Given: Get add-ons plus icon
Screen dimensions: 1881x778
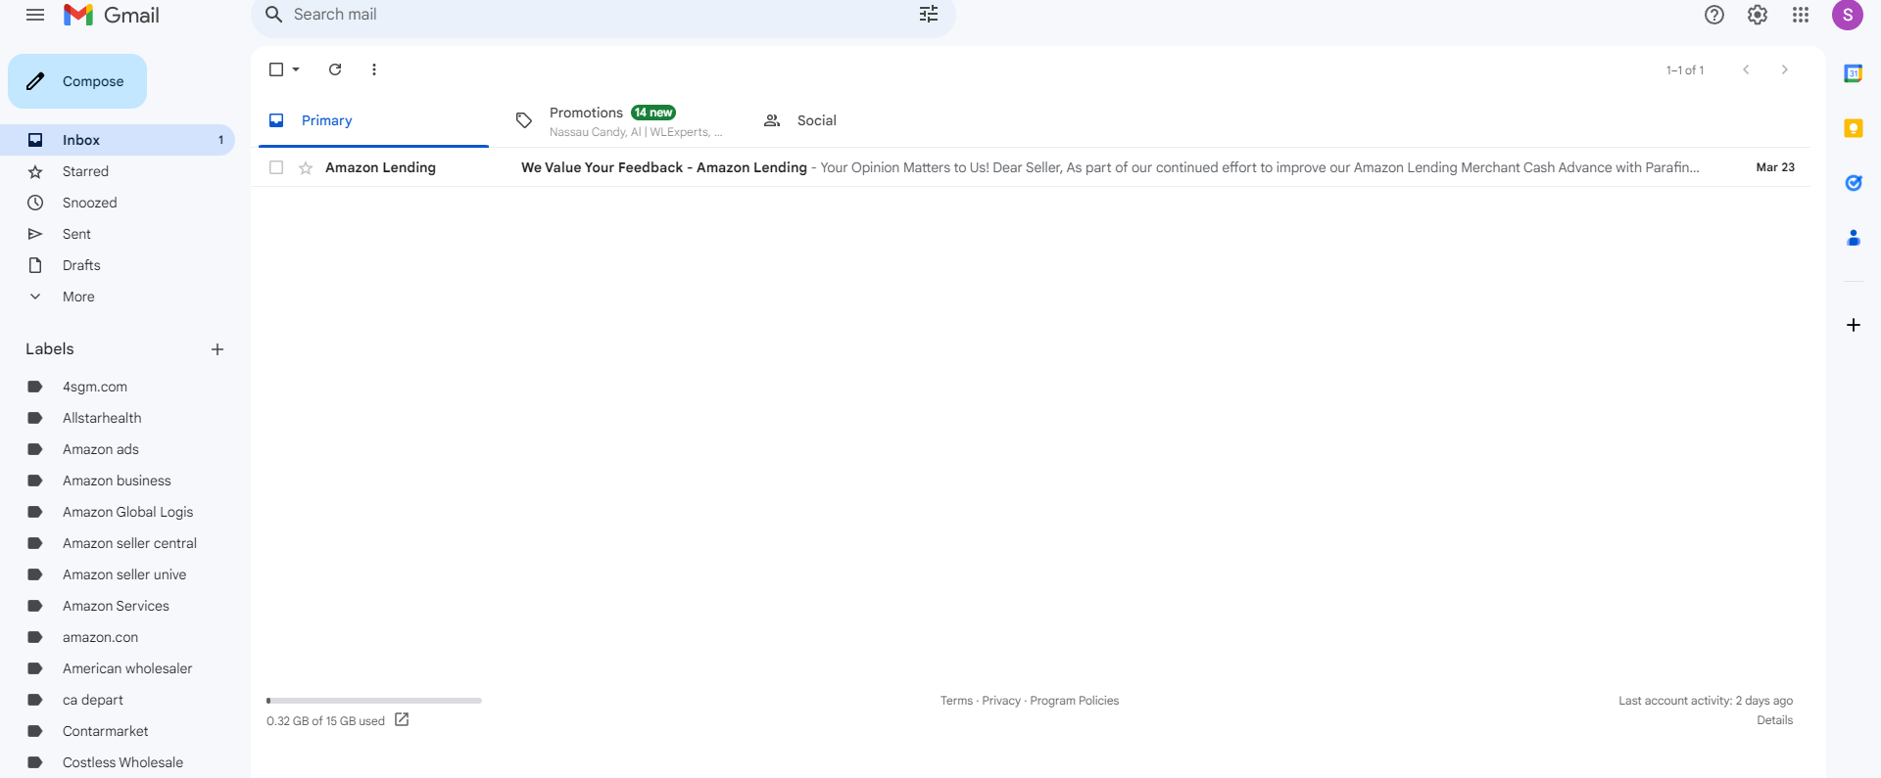Looking at the screenshot, I should [x=1854, y=325].
